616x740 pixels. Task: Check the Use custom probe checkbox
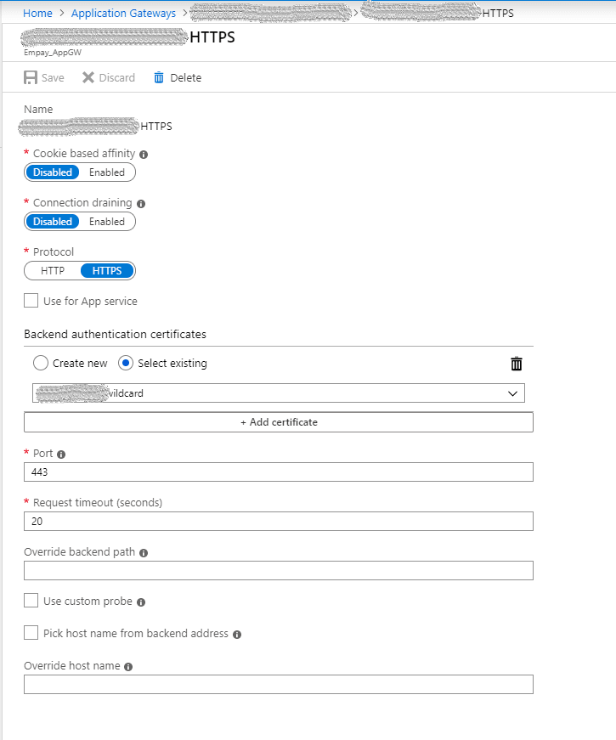tap(31, 601)
